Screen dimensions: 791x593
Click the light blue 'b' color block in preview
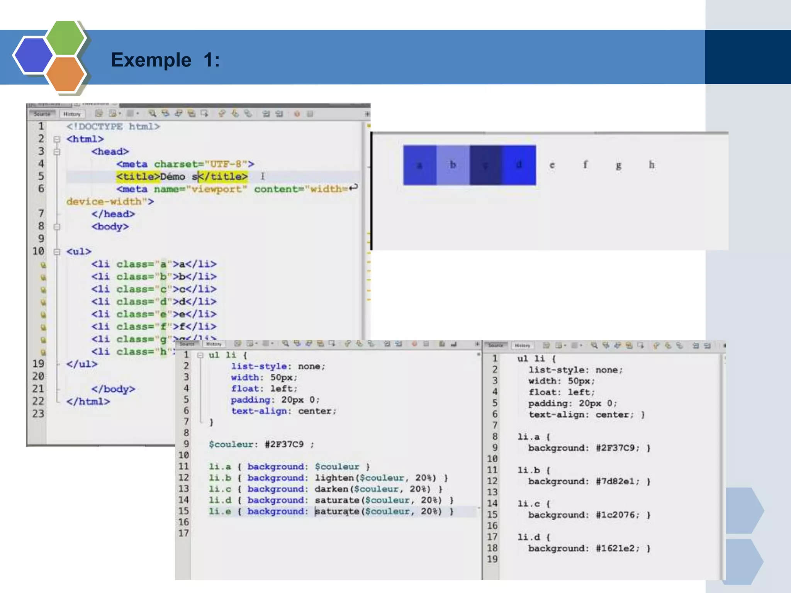coord(453,165)
